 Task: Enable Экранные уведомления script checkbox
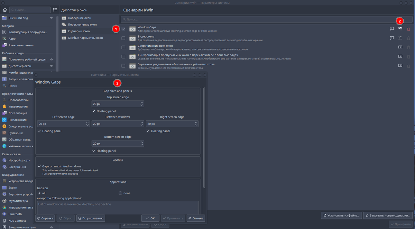click(123, 66)
